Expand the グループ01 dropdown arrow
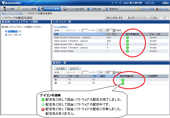 [20, 31]
